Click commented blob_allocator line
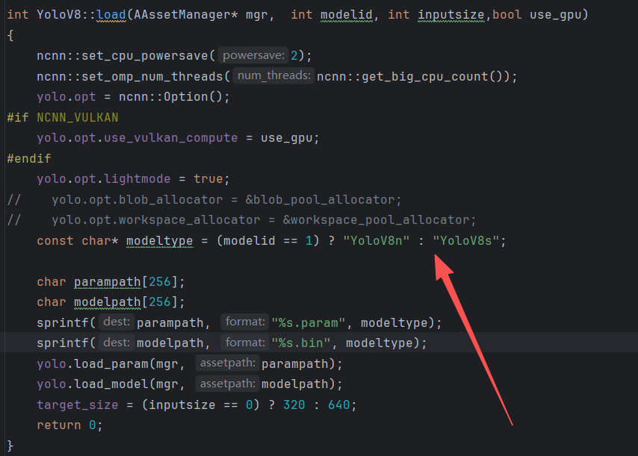 click(204, 199)
